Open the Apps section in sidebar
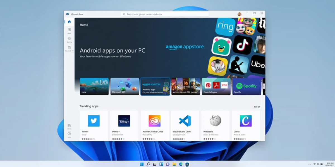Viewport: 335px width, 167px height. [69, 31]
